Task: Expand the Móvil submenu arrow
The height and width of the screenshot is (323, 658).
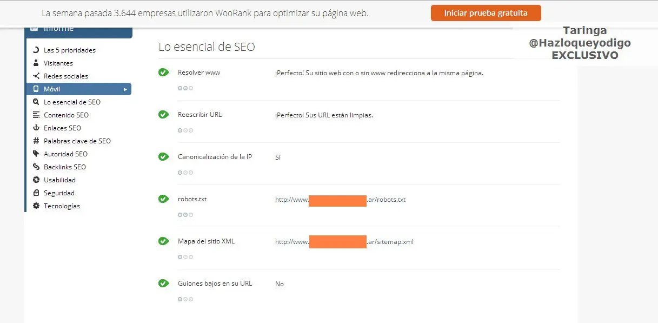Action: pyautogui.click(x=125, y=89)
